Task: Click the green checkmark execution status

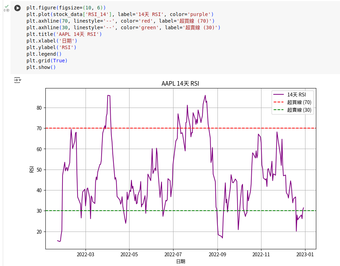Action: [7, 6]
